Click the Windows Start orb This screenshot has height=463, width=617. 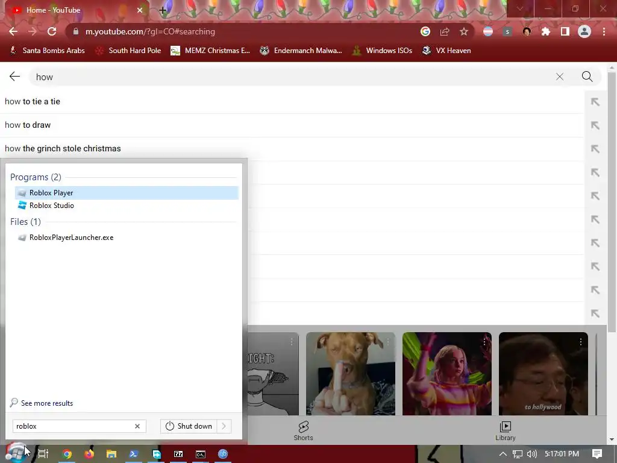click(16, 453)
